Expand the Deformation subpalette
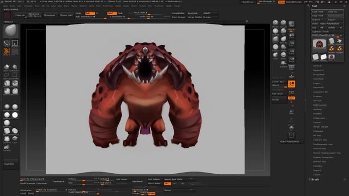This screenshot has width=349, height=196. coord(320,105)
